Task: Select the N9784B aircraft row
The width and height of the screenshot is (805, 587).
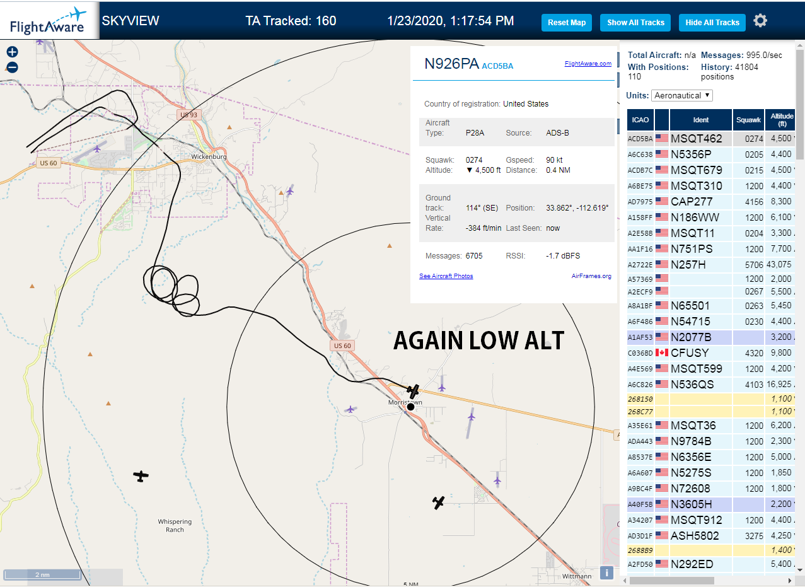Action: tap(711, 441)
